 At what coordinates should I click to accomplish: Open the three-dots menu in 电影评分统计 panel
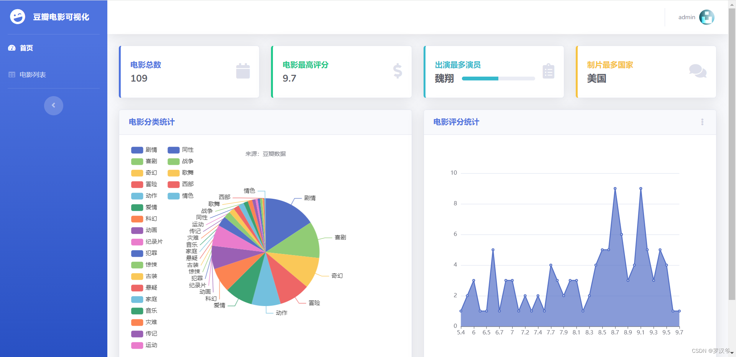click(x=702, y=122)
